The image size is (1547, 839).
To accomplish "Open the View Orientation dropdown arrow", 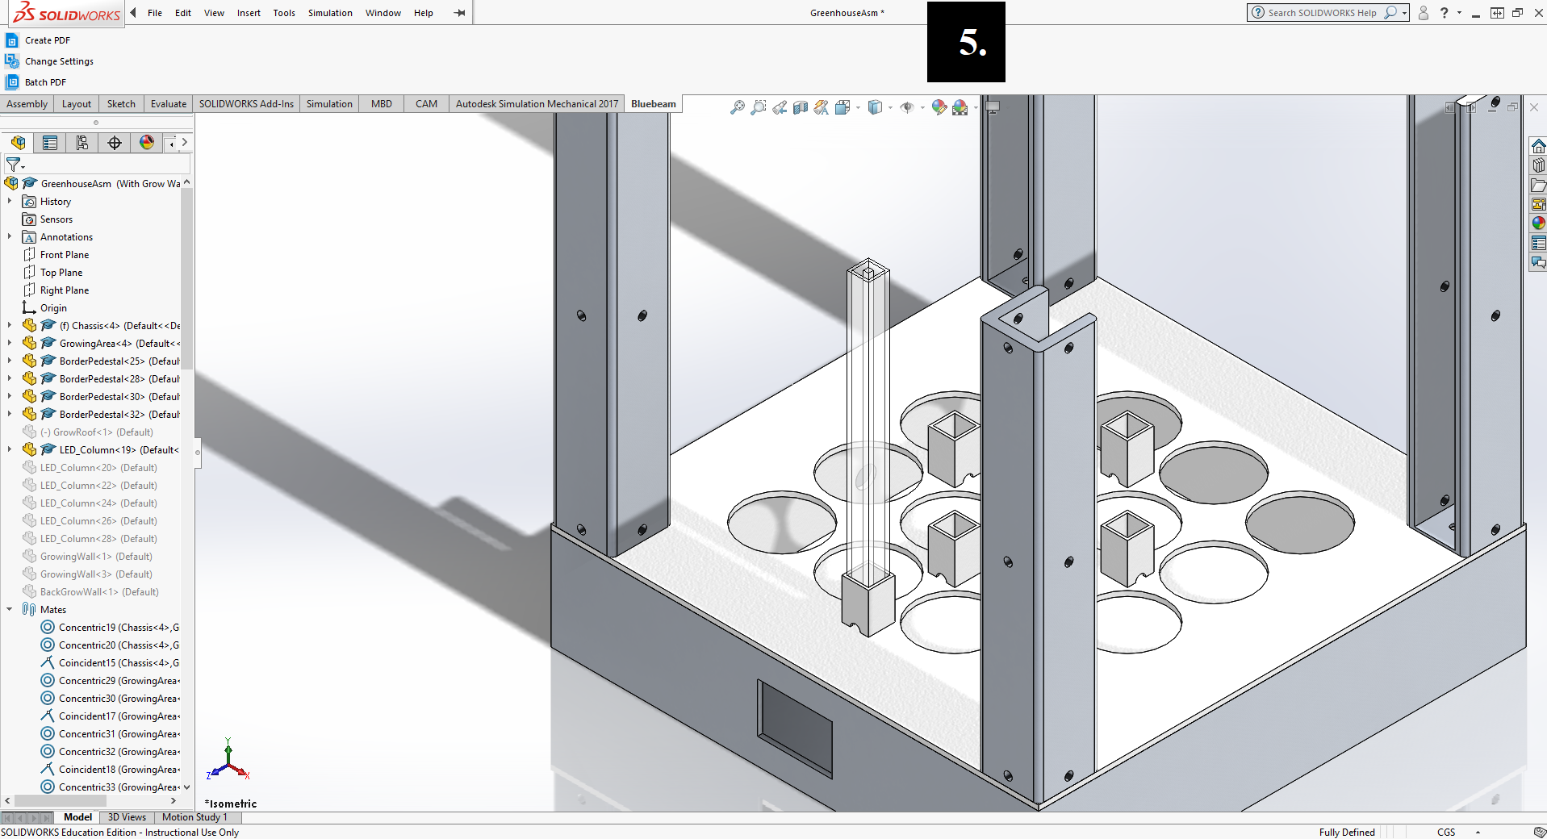I will tap(857, 107).
